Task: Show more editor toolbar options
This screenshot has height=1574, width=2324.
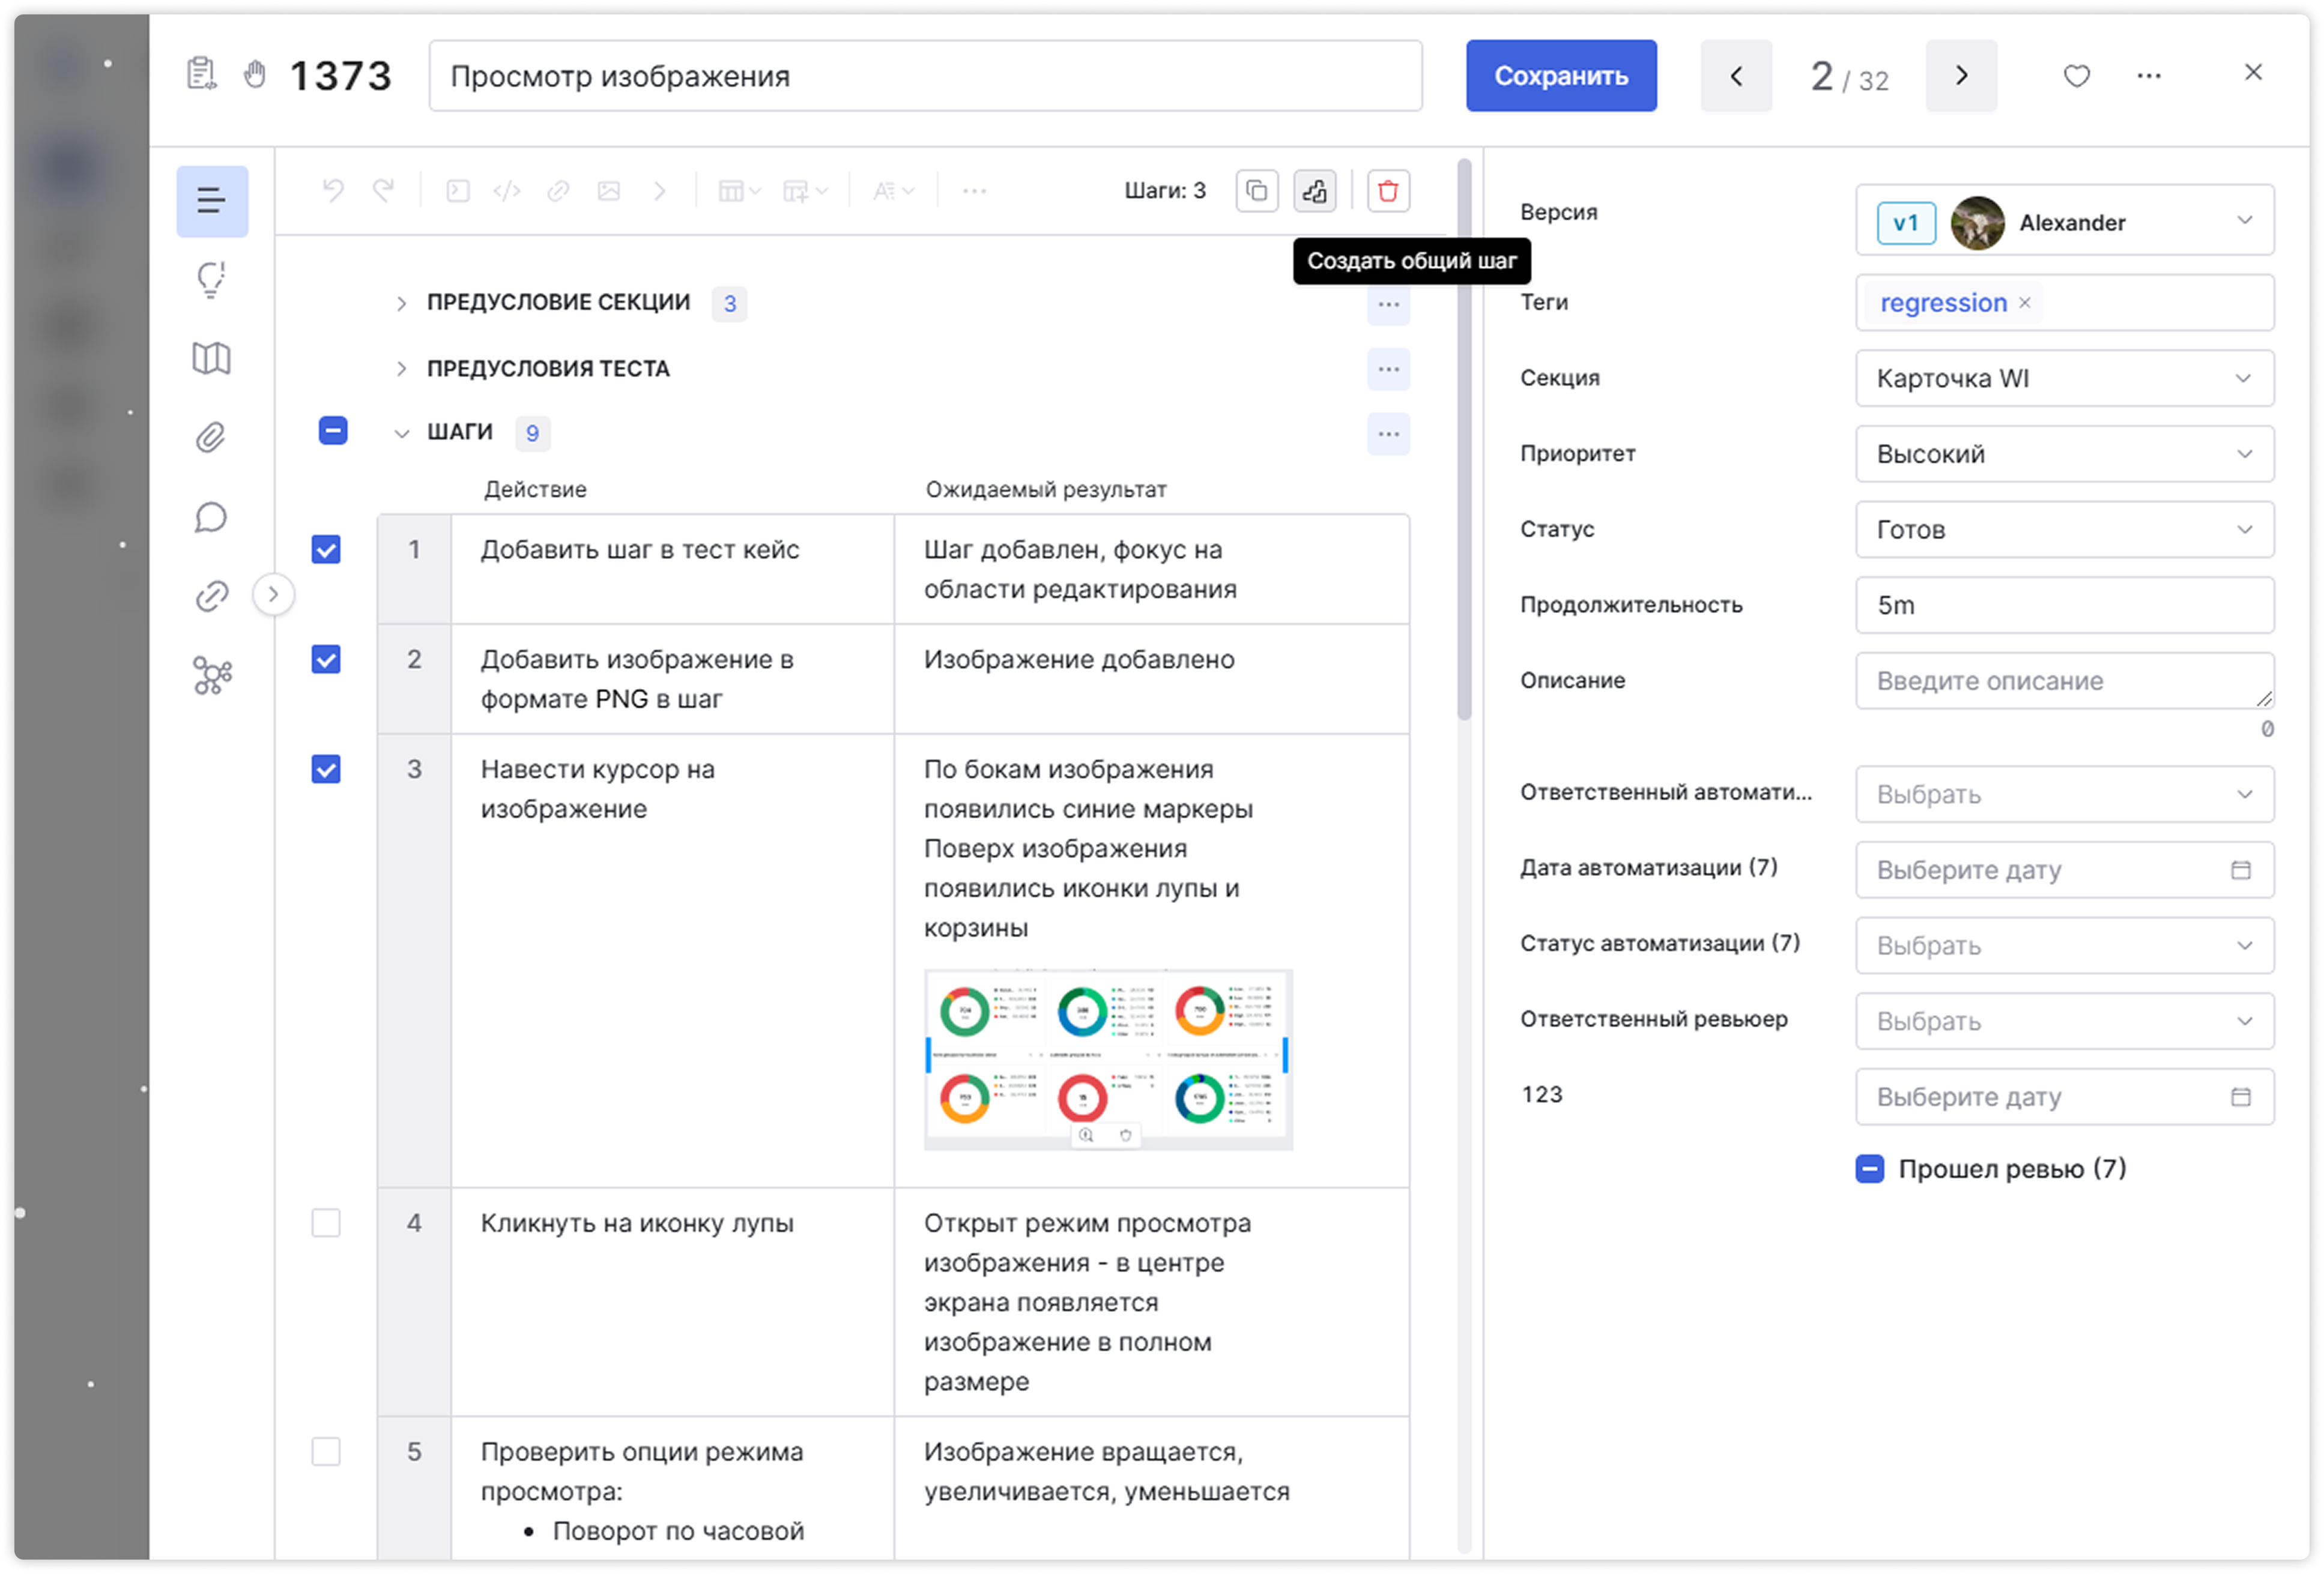Action: (x=975, y=190)
